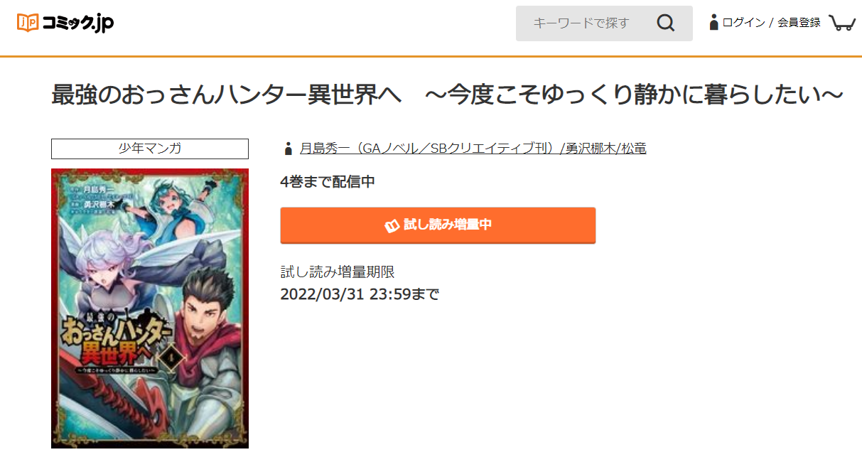The width and height of the screenshot is (862, 462).
Task: Open the 会員登録 registration link
Action: [799, 23]
